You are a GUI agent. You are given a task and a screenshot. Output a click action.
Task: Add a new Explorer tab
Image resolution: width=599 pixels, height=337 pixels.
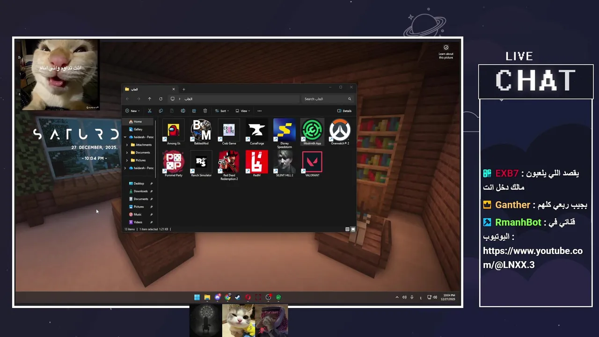(x=183, y=89)
